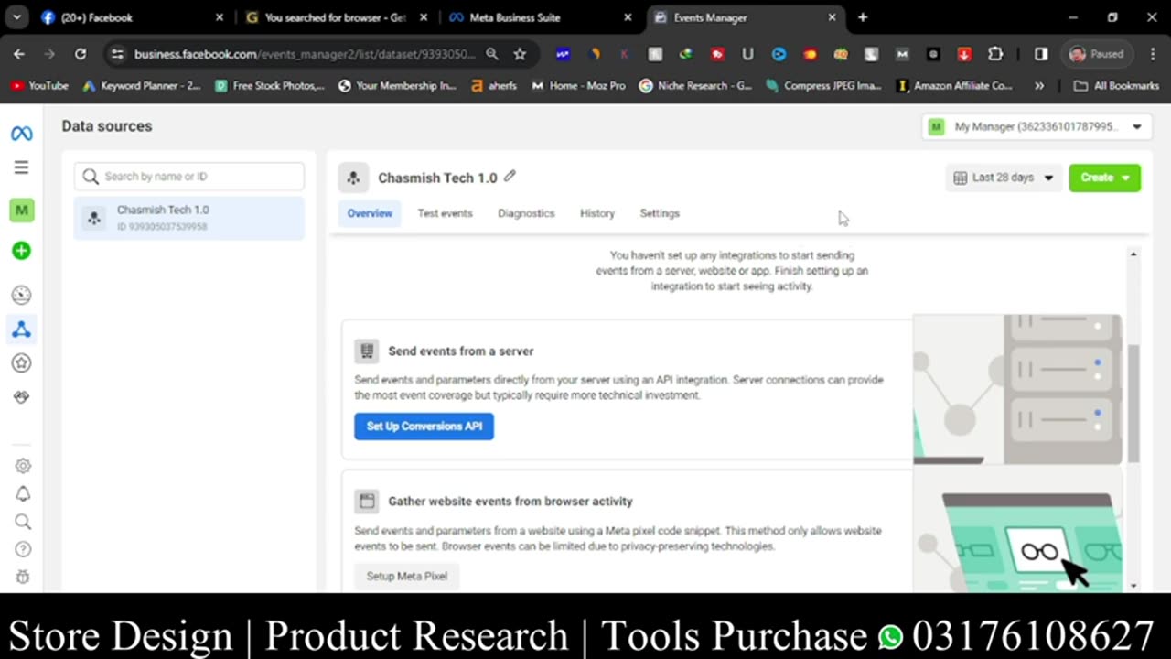Click the green M business account icon
The height and width of the screenshot is (659, 1171).
coord(21,210)
